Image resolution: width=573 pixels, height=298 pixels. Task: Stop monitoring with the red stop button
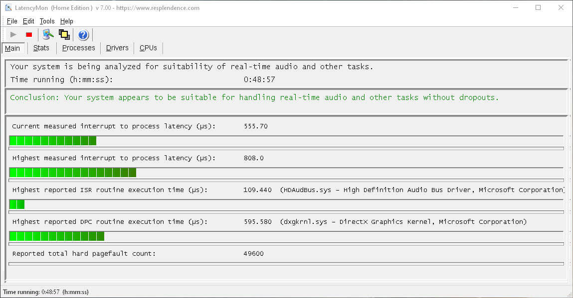(x=29, y=35)
